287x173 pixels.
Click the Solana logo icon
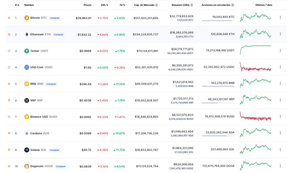tap(27, 150)
